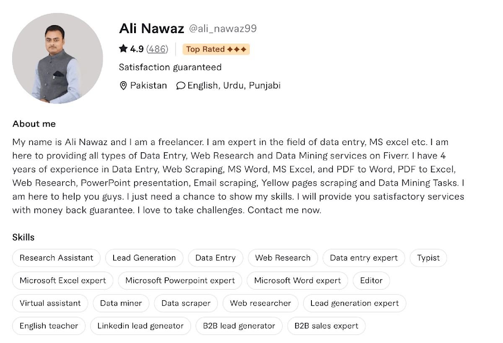Click the star rating icon
The width and height of the screenshot is (503, 343).
(x=123, y=49)
